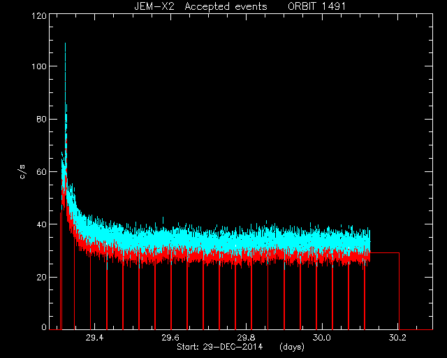This screenshot has height=358, width=447.
Task: Click the c/s y-axis label
Action: coord(23,171)
